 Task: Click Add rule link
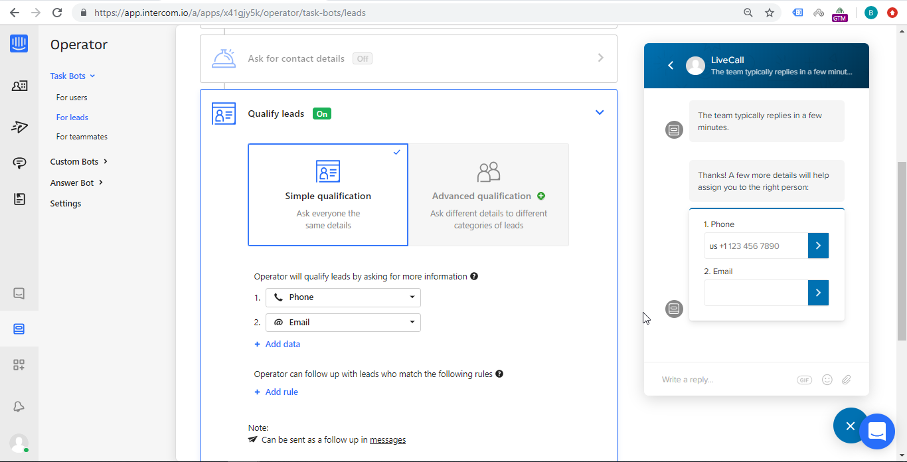[276, 392]
